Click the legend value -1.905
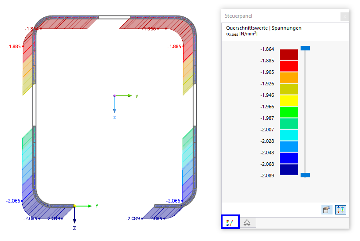Screen dimensions: 360x241 pyautogui.click(x=267, y=72)
